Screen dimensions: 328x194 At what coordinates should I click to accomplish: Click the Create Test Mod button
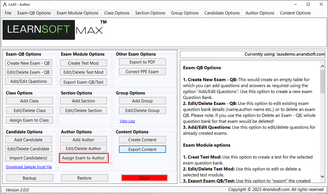[x=83, y=63]
